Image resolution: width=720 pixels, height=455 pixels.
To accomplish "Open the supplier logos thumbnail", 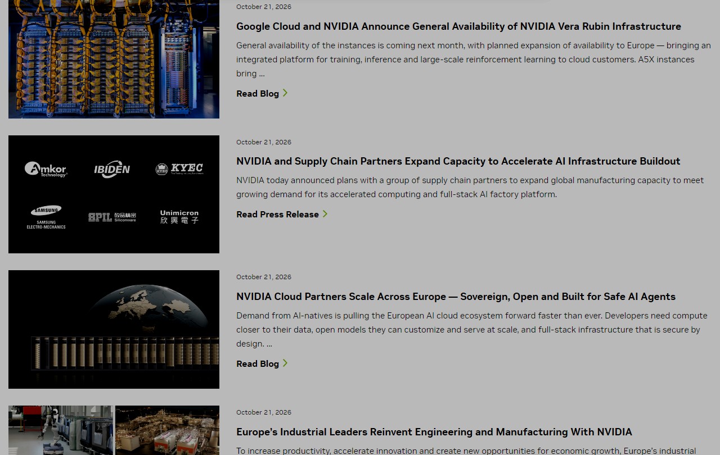I will (114, 194).
